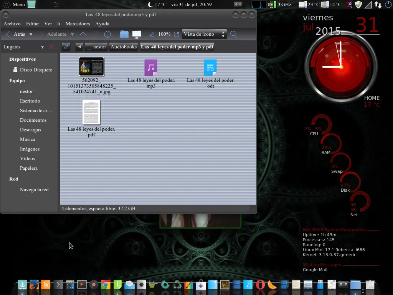The image size is (393, 295).
Task: Open the mail envelope icon in dock
Action: 129,285
